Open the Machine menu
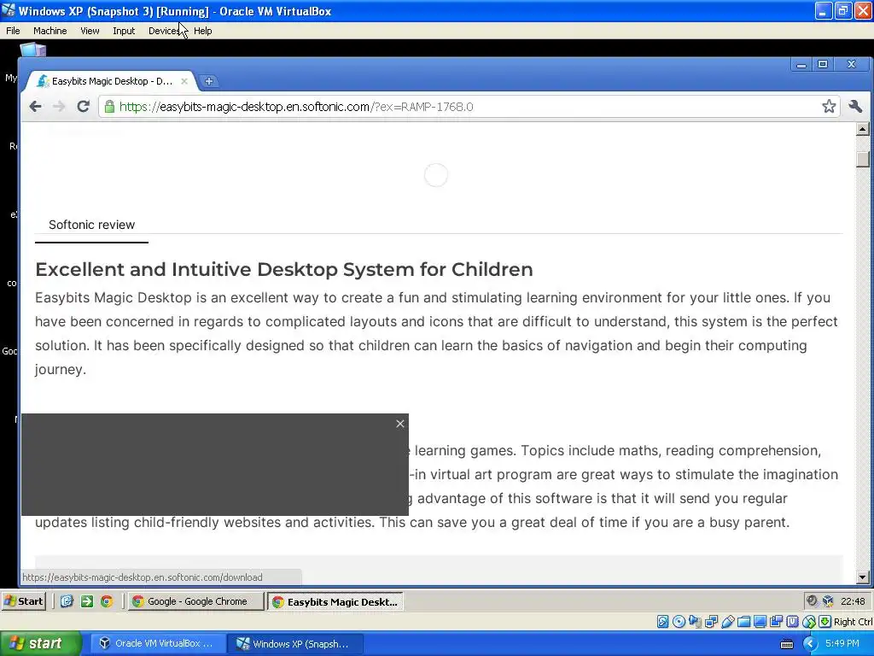This screenshot has width=874, height=656. click(x=50, y=31)
